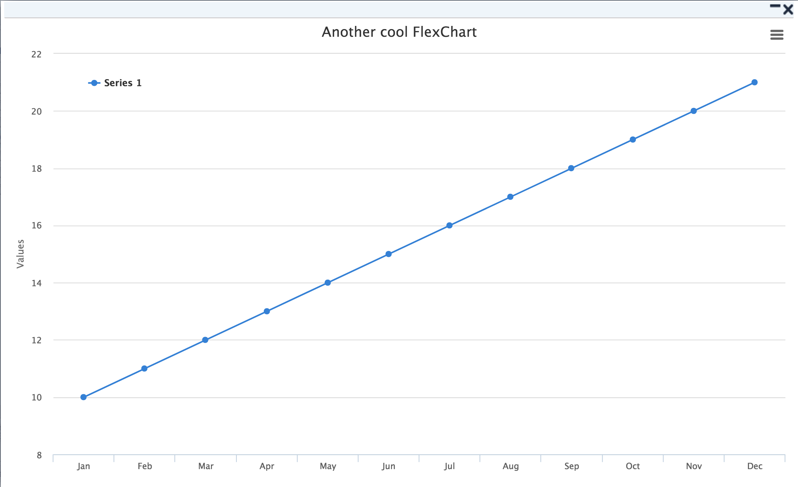Select the Mar data point marker

pyautogui.click(x=205, y=340)
